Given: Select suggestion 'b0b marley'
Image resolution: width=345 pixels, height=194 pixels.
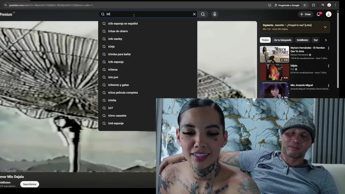Looking at the screenshot, I should click(x=148, y=39).
